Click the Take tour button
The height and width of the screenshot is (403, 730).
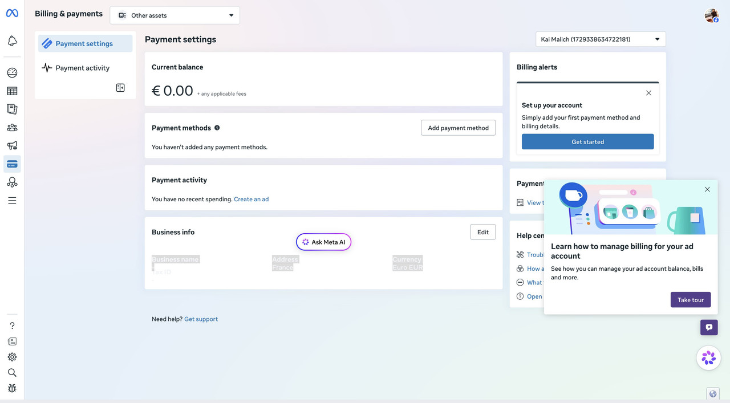click(690, 300)
